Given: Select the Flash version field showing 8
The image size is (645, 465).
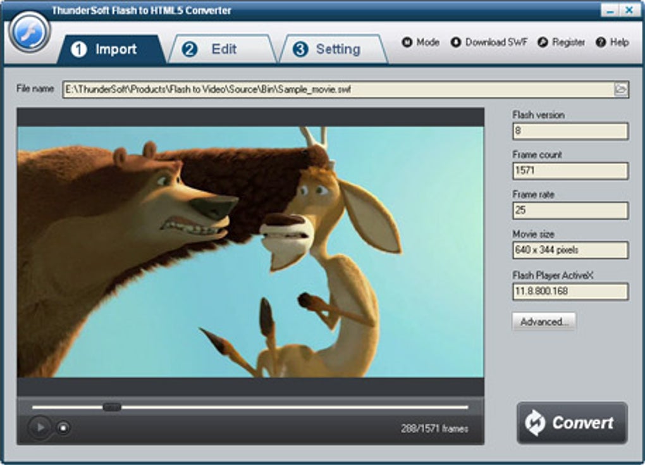Looking at the screenshot, I should [x=570, y=131].
